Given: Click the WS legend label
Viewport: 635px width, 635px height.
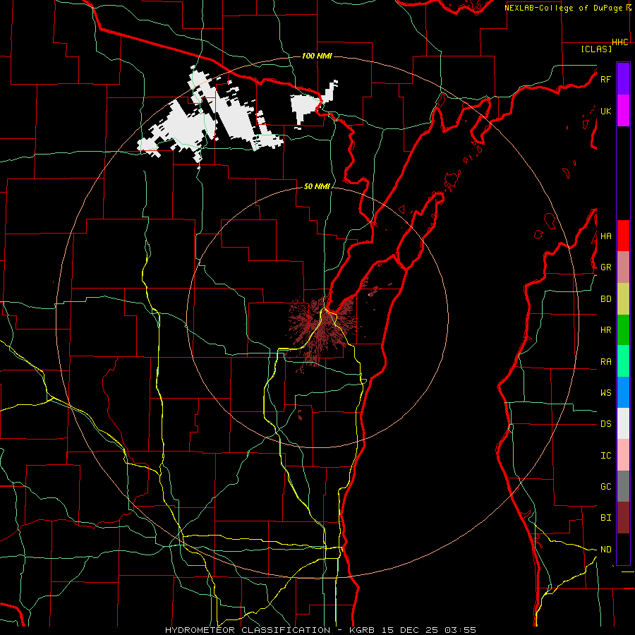Looking at the screenshot, I should click(x=605, y=392).
